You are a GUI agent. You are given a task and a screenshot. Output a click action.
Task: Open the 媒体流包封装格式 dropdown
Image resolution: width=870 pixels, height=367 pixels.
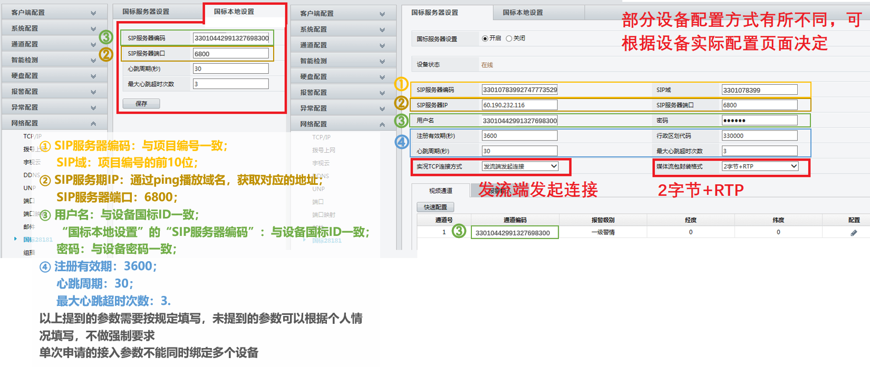coord(760,166)
